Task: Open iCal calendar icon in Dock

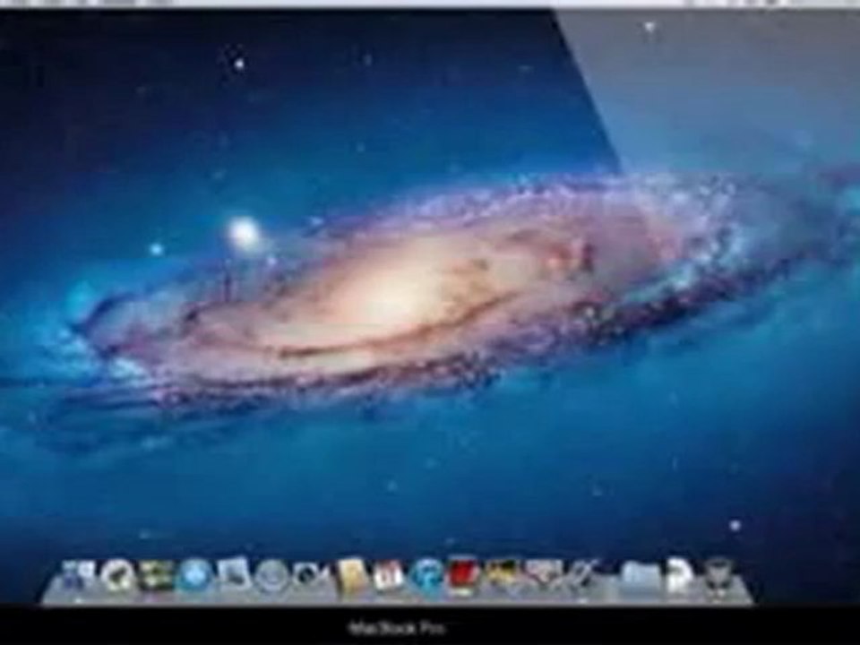Action: point(388,575)
